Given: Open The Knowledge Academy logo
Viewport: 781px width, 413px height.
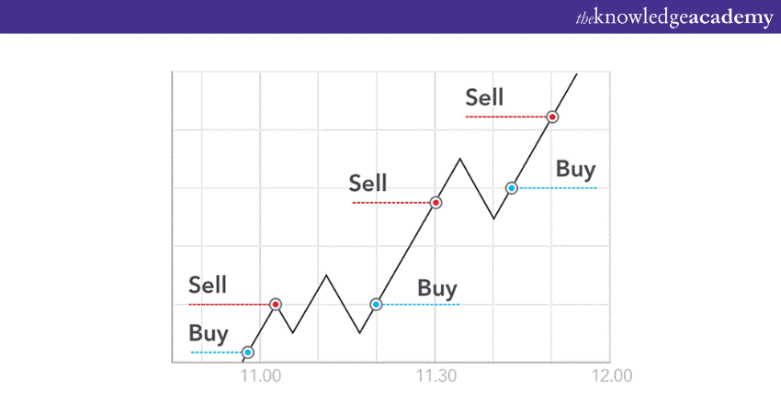Looking at the screenshot, I should 673,17.
